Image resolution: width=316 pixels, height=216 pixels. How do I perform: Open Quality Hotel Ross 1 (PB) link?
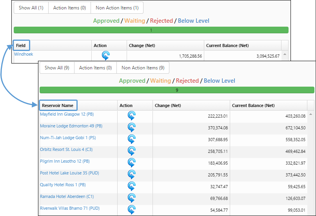[x=63, y=185]
